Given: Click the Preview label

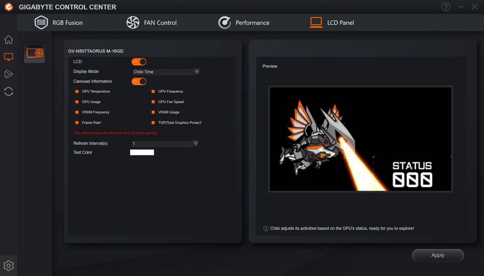Looking at the screenshot, I should pyautogui.click(x=270, y=66).
